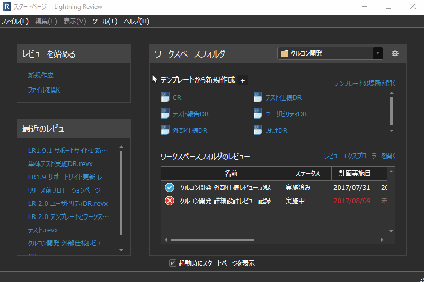Open the ツール(T) menu
This screenshot has width=424, height=282.
104,21
